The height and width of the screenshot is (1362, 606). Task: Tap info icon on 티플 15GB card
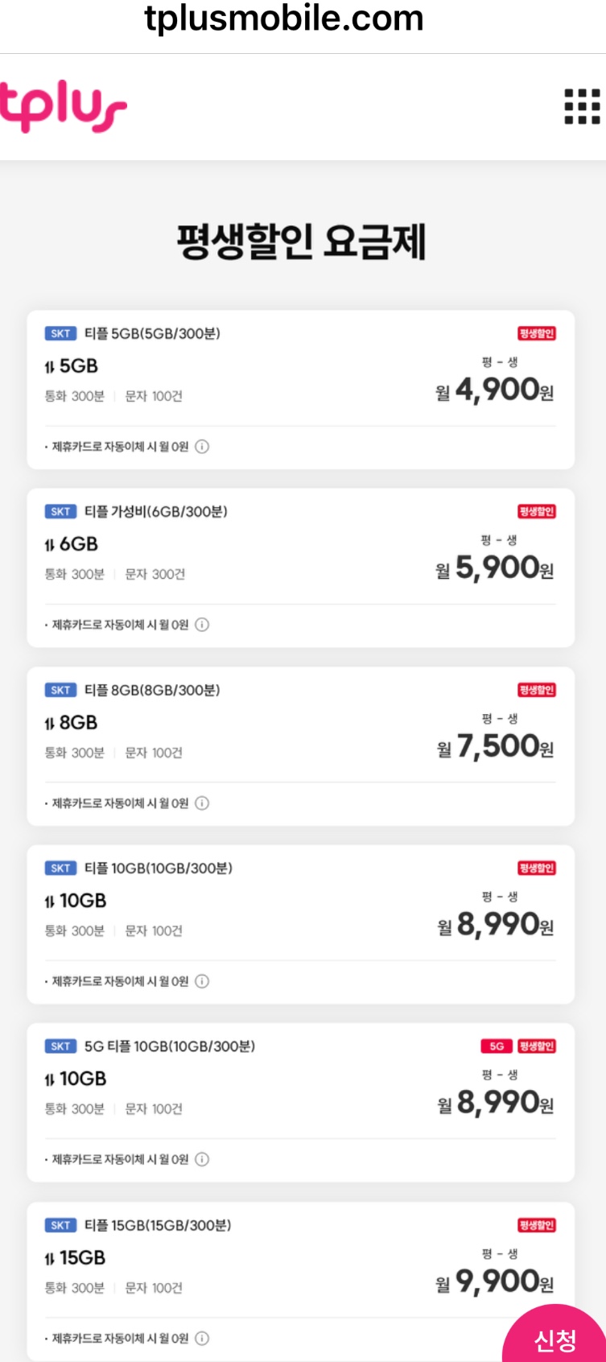[x=203, y=1338]
